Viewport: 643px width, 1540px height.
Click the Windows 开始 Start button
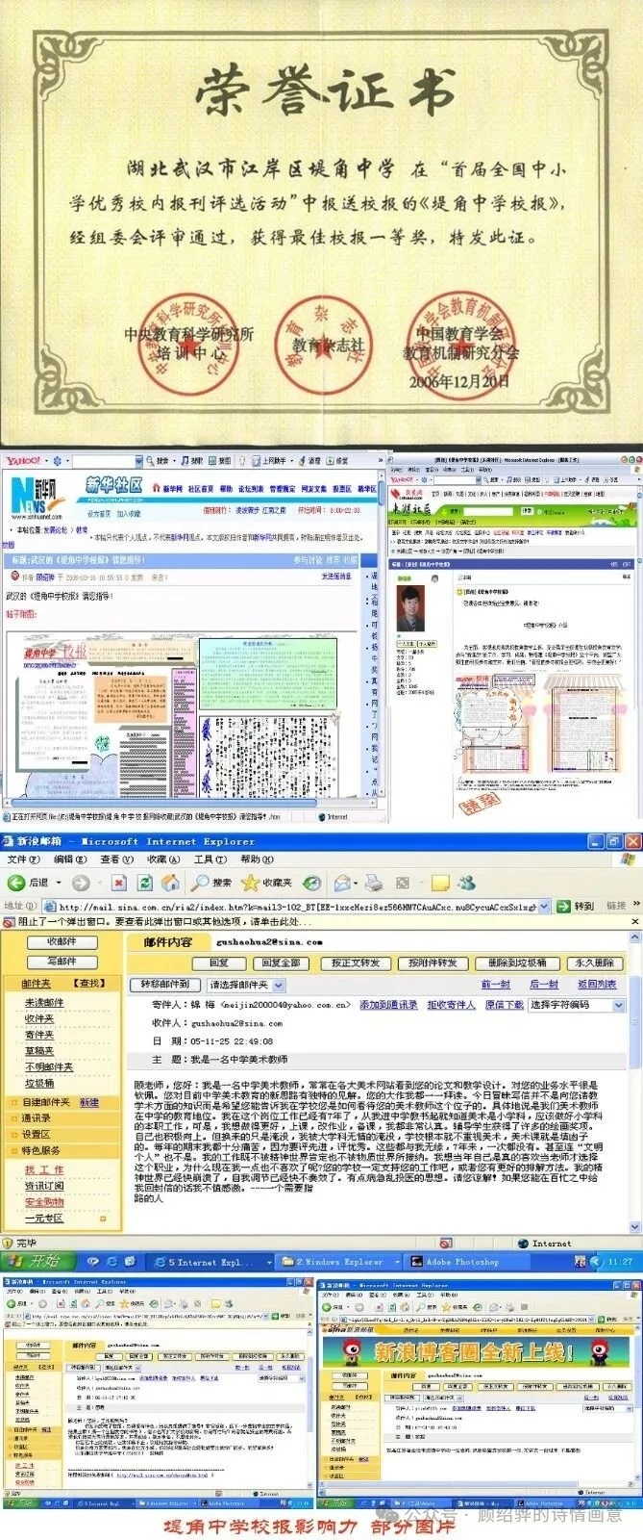click(x=34, y=1261)
